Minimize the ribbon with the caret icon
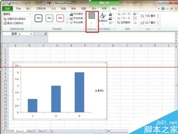This screenshot has width=178, height=134. click(159, 9)
